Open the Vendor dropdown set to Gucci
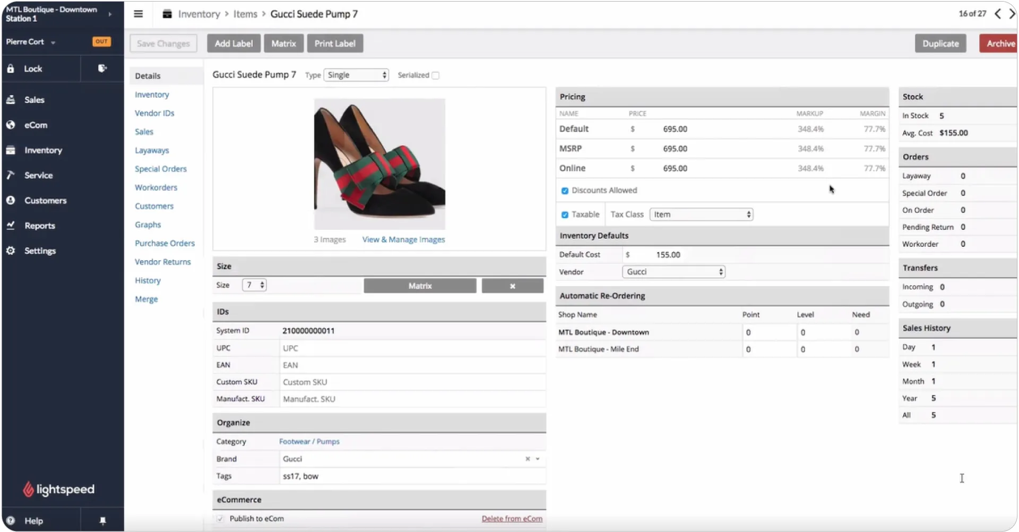The image size is (1019, 532). 673,272
